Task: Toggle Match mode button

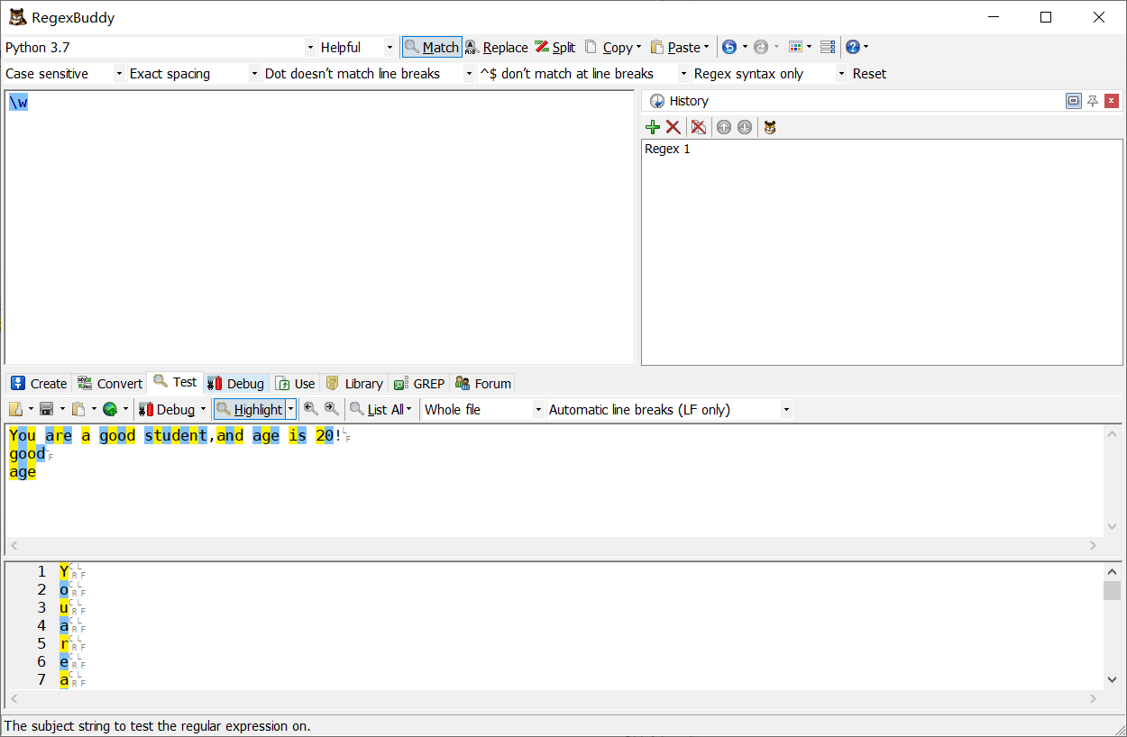Action: coord(432,47)
